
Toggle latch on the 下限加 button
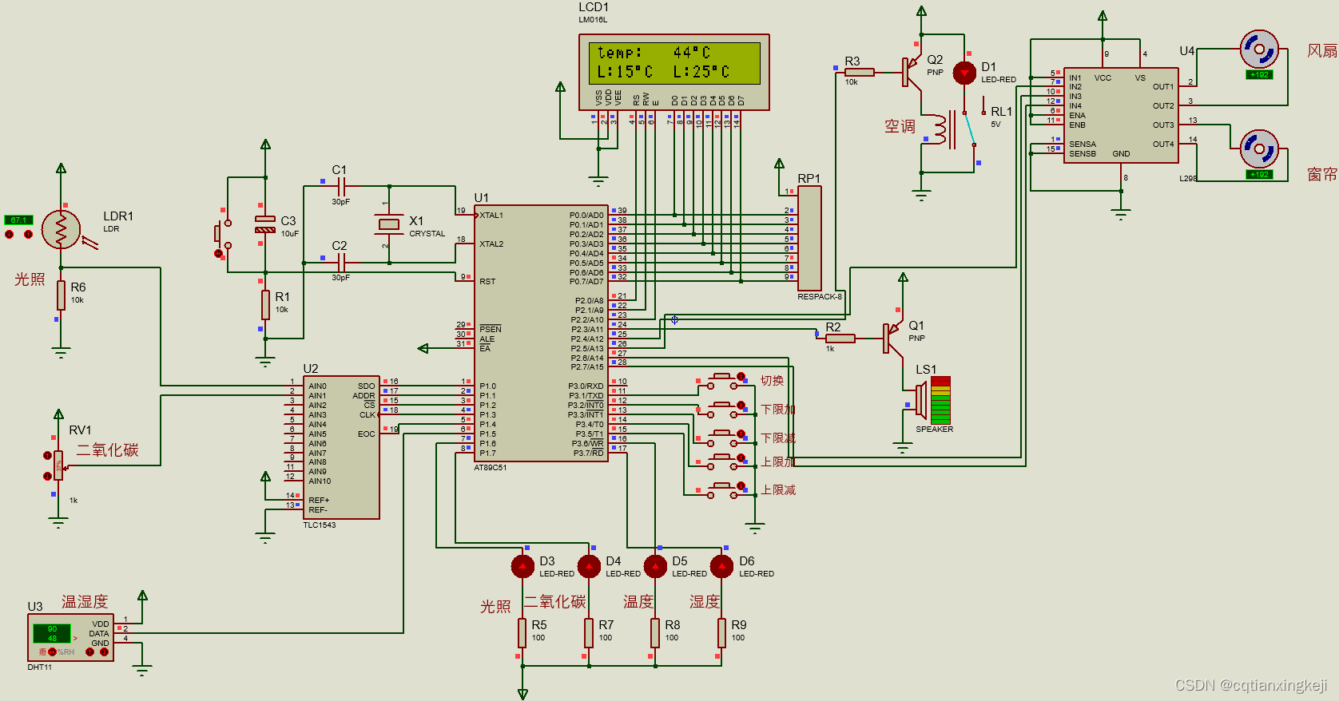point(741,406)
